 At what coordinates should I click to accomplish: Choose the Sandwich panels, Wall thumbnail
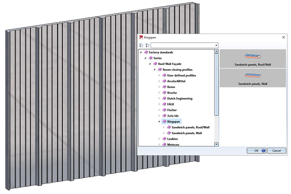point(253,78)
